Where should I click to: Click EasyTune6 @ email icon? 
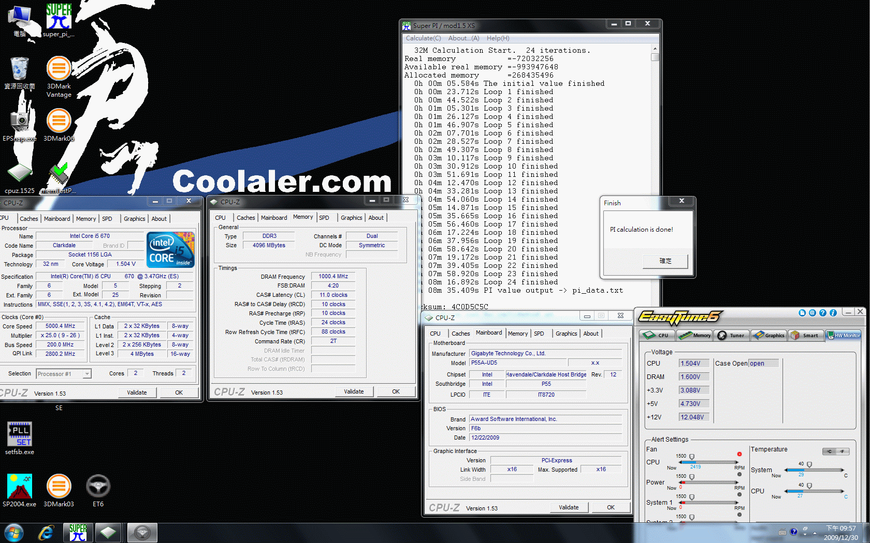(813, 313)
